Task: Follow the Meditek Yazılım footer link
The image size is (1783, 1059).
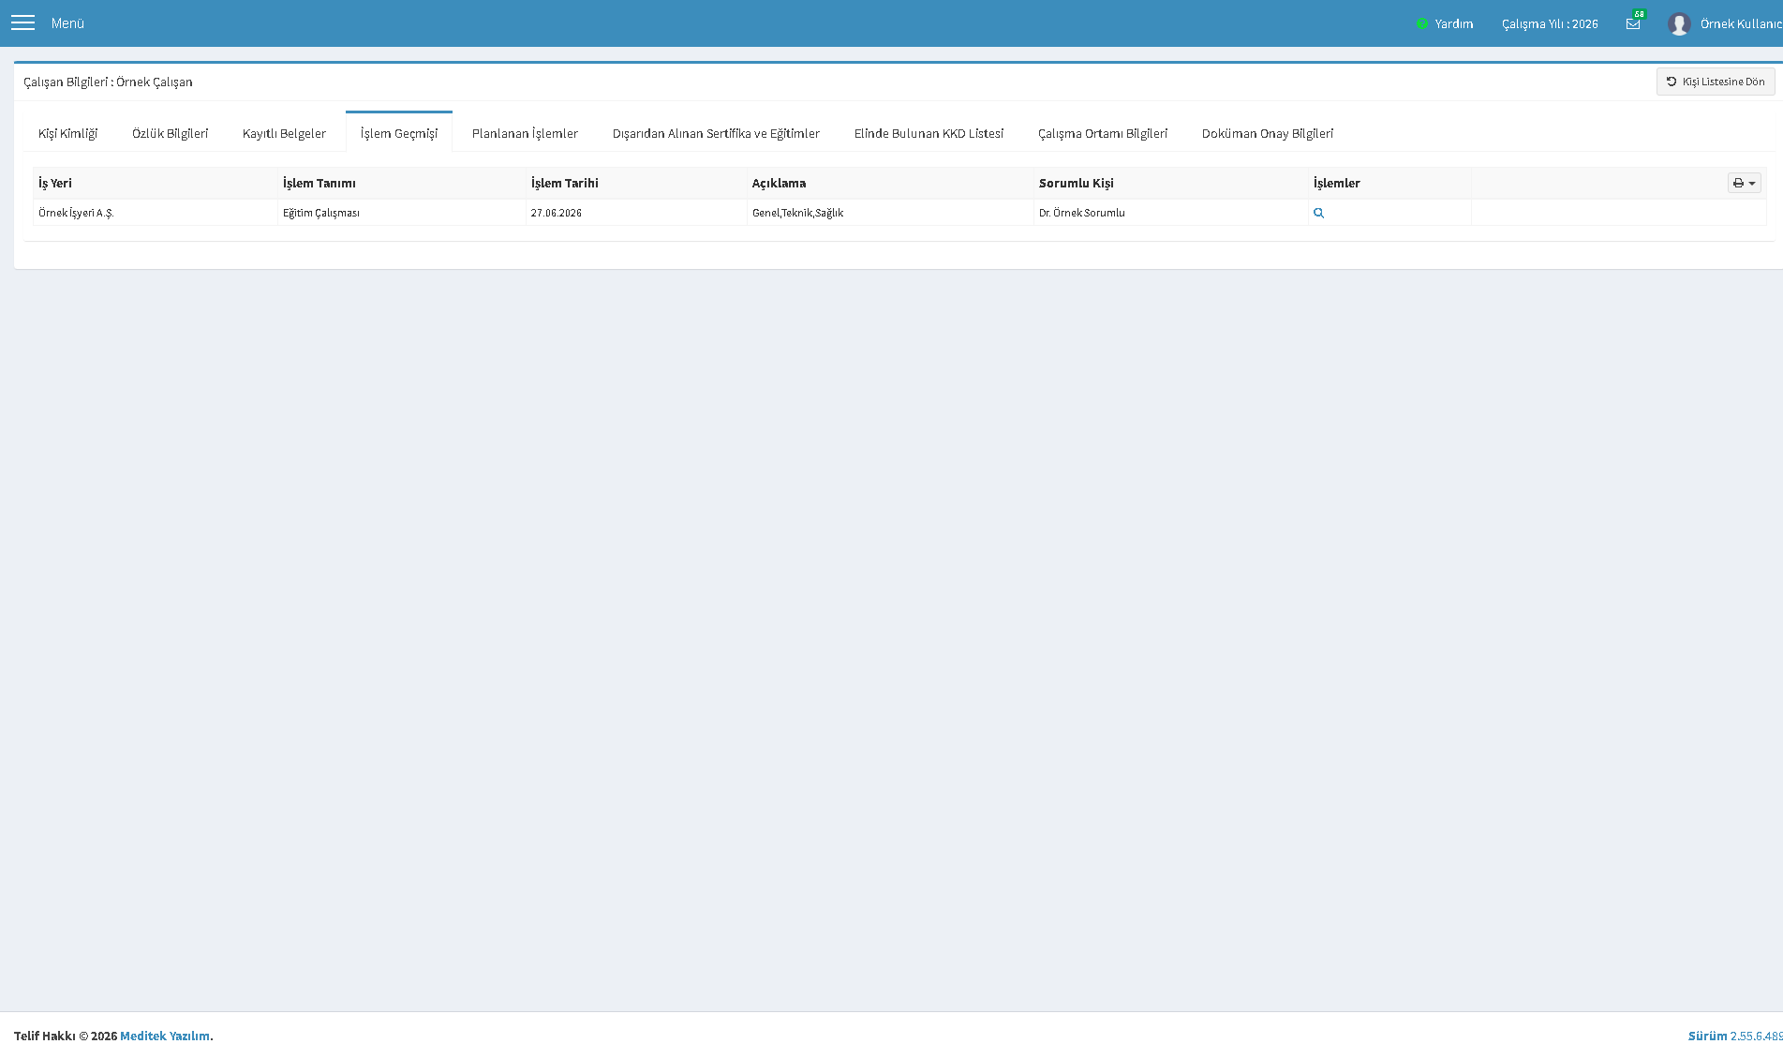Action: coord(165,1036)
